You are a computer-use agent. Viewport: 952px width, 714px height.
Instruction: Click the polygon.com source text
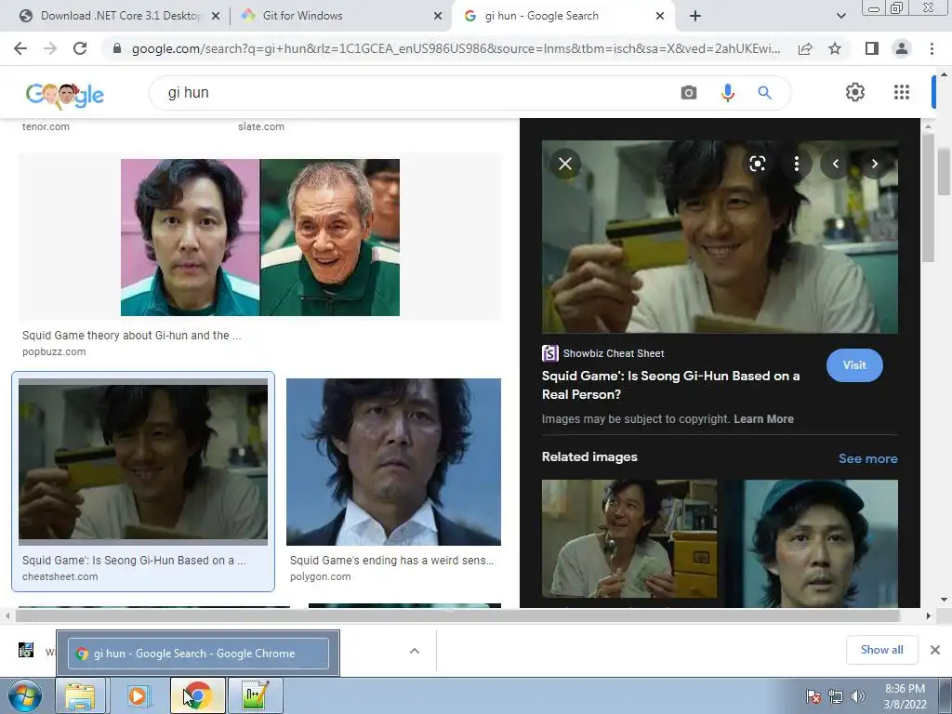[320, 576]
